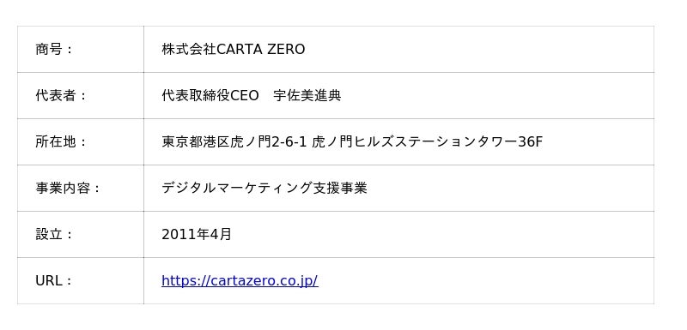Open the cartazero.co.jp URL link
Screen dimensions: 687x330
click(240, 280)
